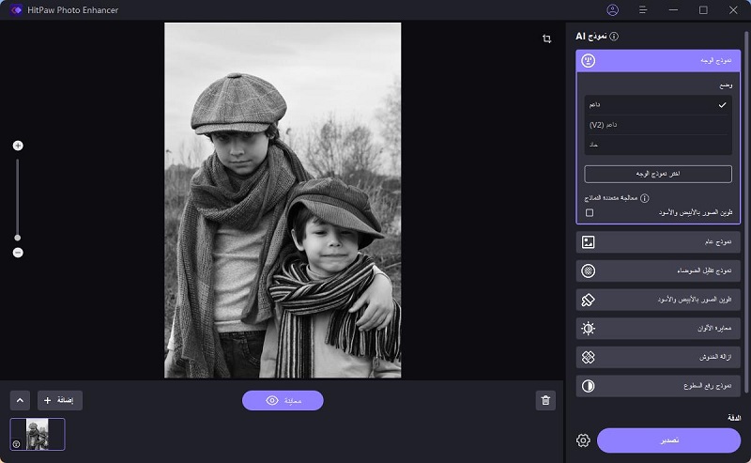
Task: Select the color calibration model
Action: pyautogui.click(x=657, y=329)
